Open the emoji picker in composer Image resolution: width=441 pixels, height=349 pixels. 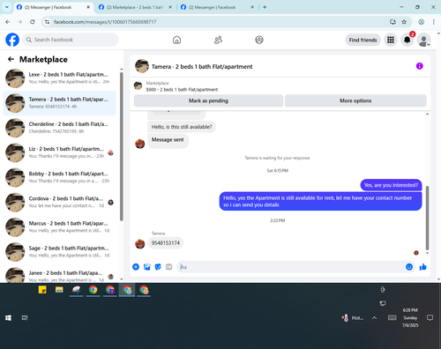(409, 267)
